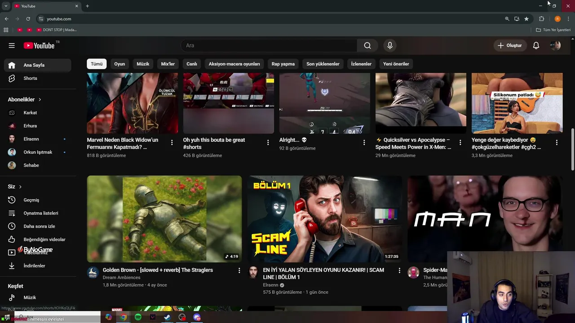Screen dimensions: 575x323
Task: Open Oynatma listeleri playlists
Action: coord(38,213)
